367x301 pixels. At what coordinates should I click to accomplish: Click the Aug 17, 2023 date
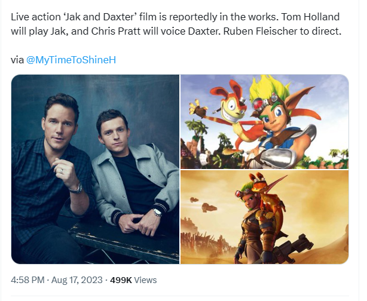(77, 280)
